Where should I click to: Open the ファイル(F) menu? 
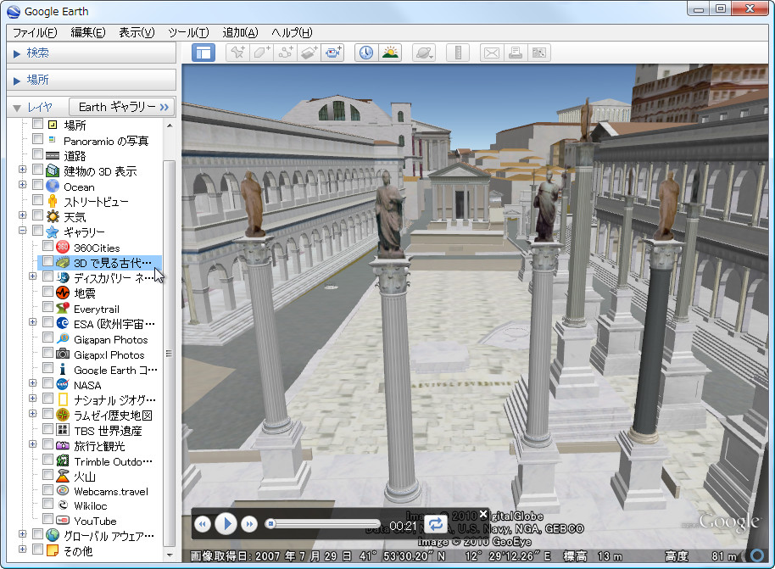35,32
